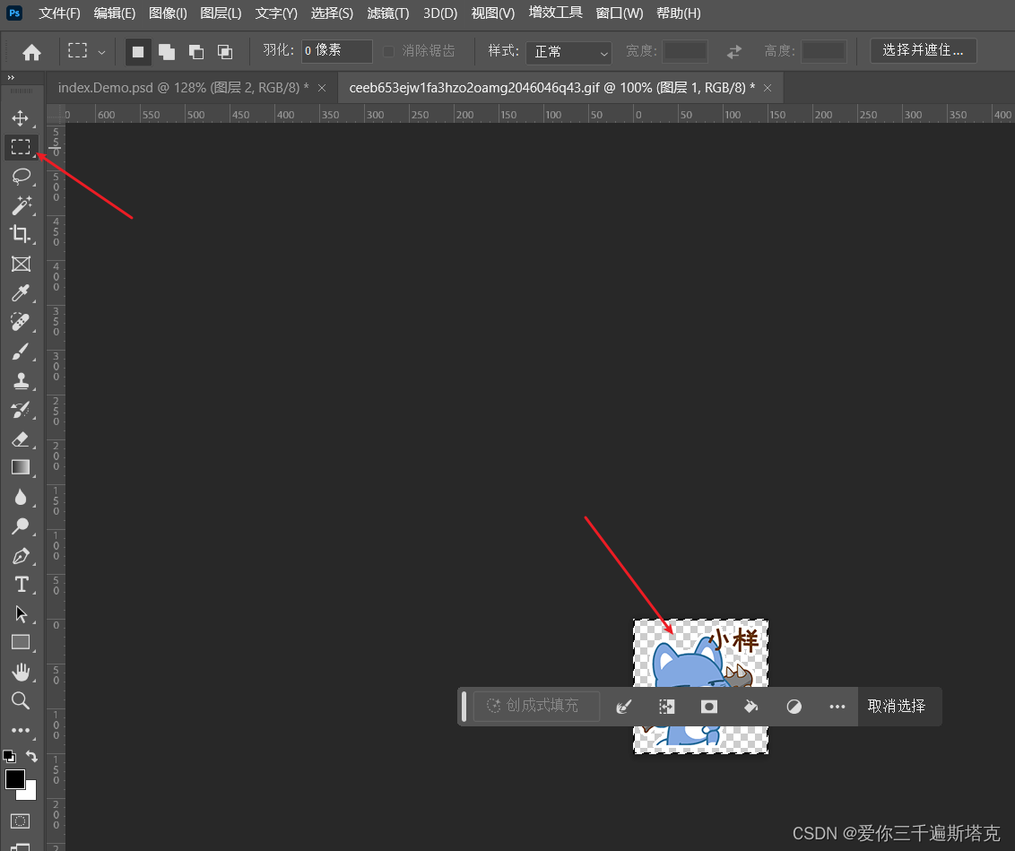Click the Home icon in options bar

point(31,52)
